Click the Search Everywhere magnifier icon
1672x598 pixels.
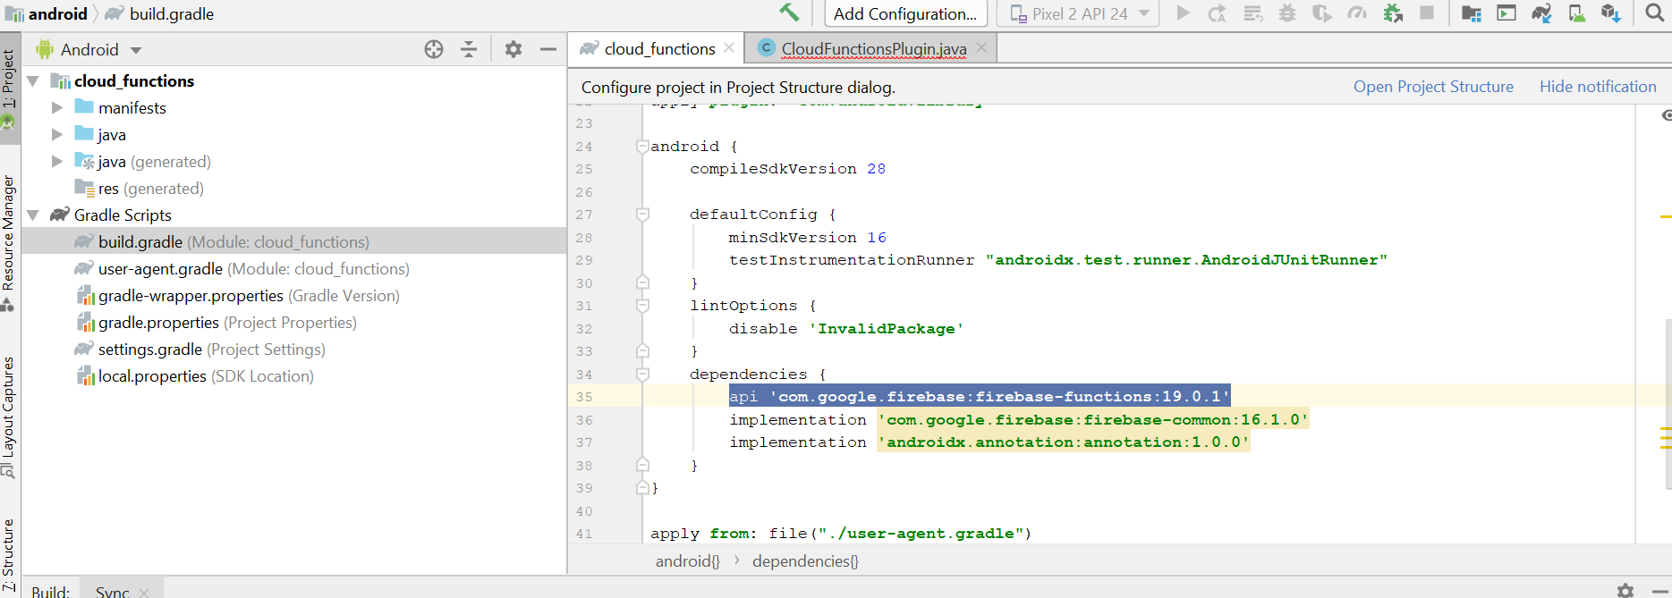(1655, 13)
